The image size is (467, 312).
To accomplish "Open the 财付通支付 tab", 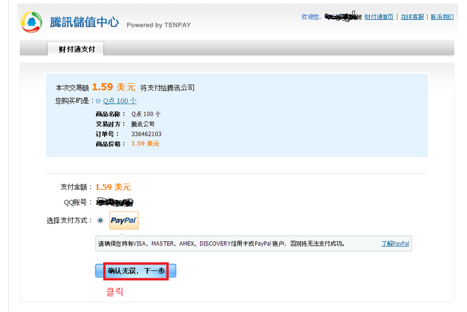I will pyautogui.click(x=76, y=49).
